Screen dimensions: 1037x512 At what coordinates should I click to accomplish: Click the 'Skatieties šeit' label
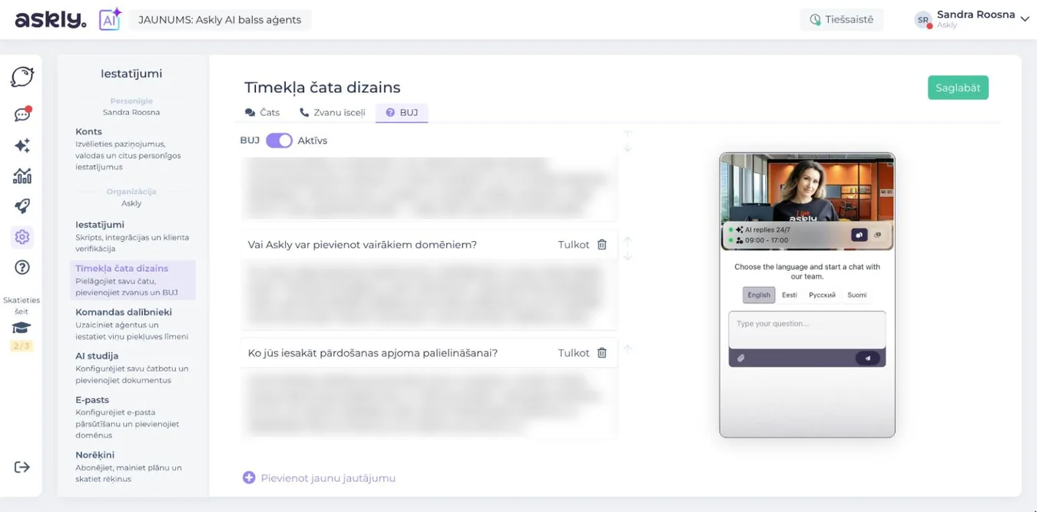22,306
